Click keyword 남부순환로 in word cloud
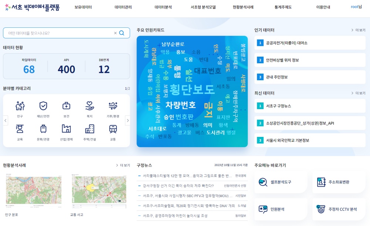This screenshot has width=370, height=226. coord(173,44)
